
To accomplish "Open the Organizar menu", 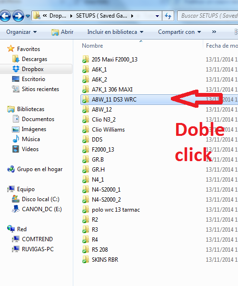I will pyautogui.click(x=21, y=32).
